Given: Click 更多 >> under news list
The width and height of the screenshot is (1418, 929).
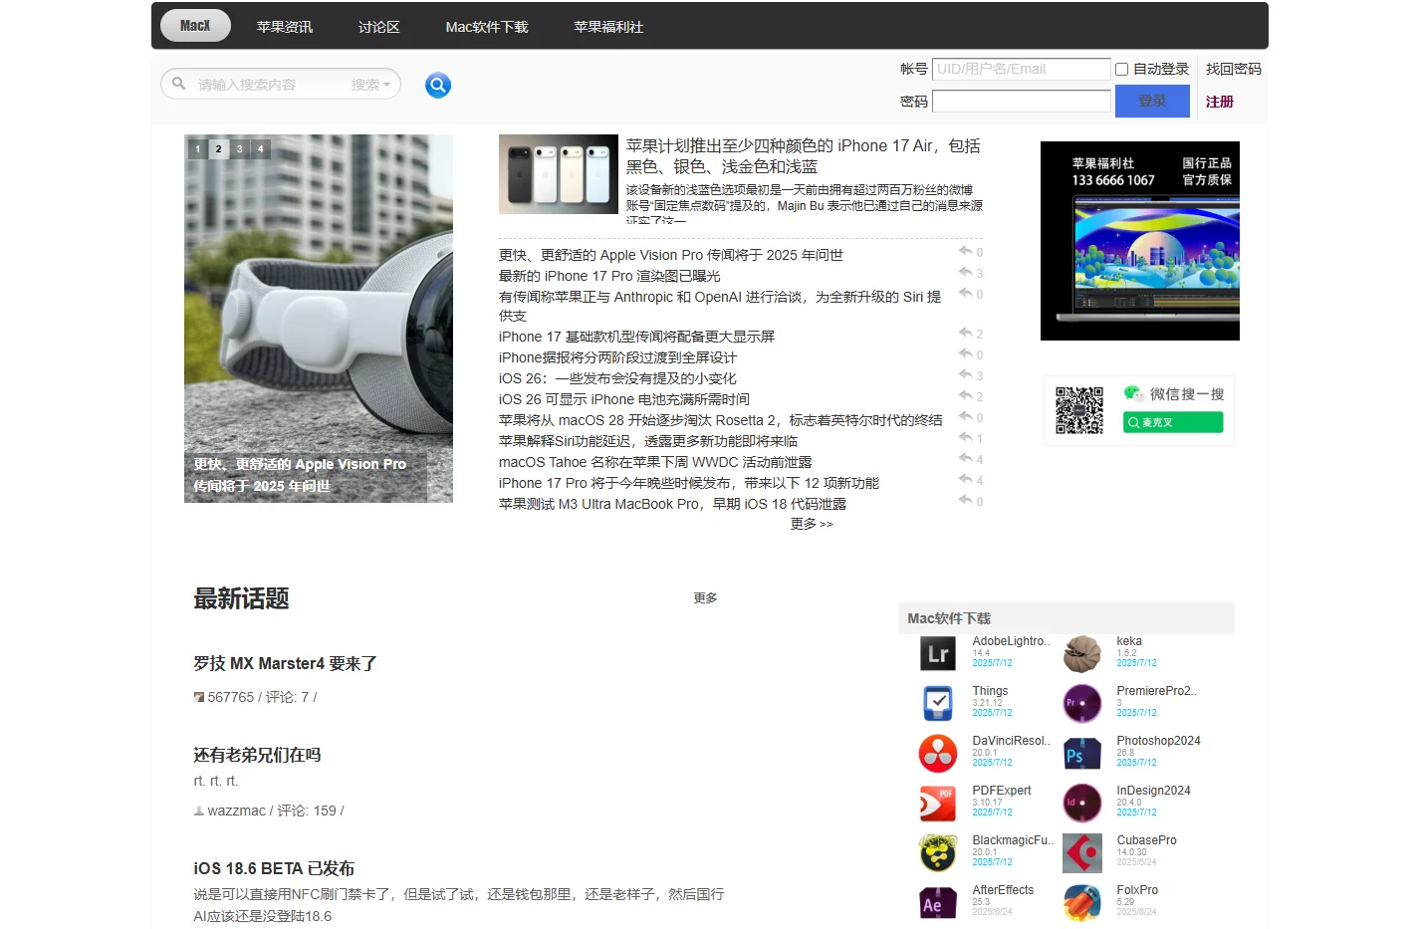Looking at the screenshot, I should (x=812, y=524).
